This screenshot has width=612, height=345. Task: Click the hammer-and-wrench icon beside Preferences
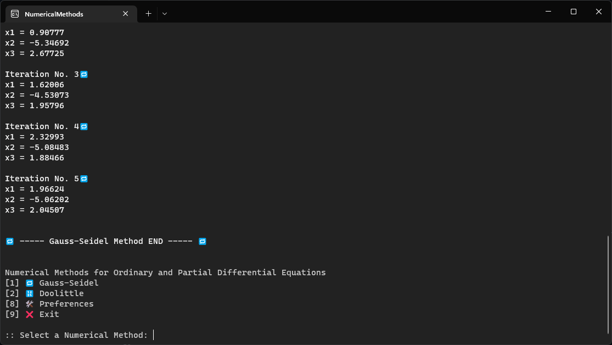click(29, 303)
